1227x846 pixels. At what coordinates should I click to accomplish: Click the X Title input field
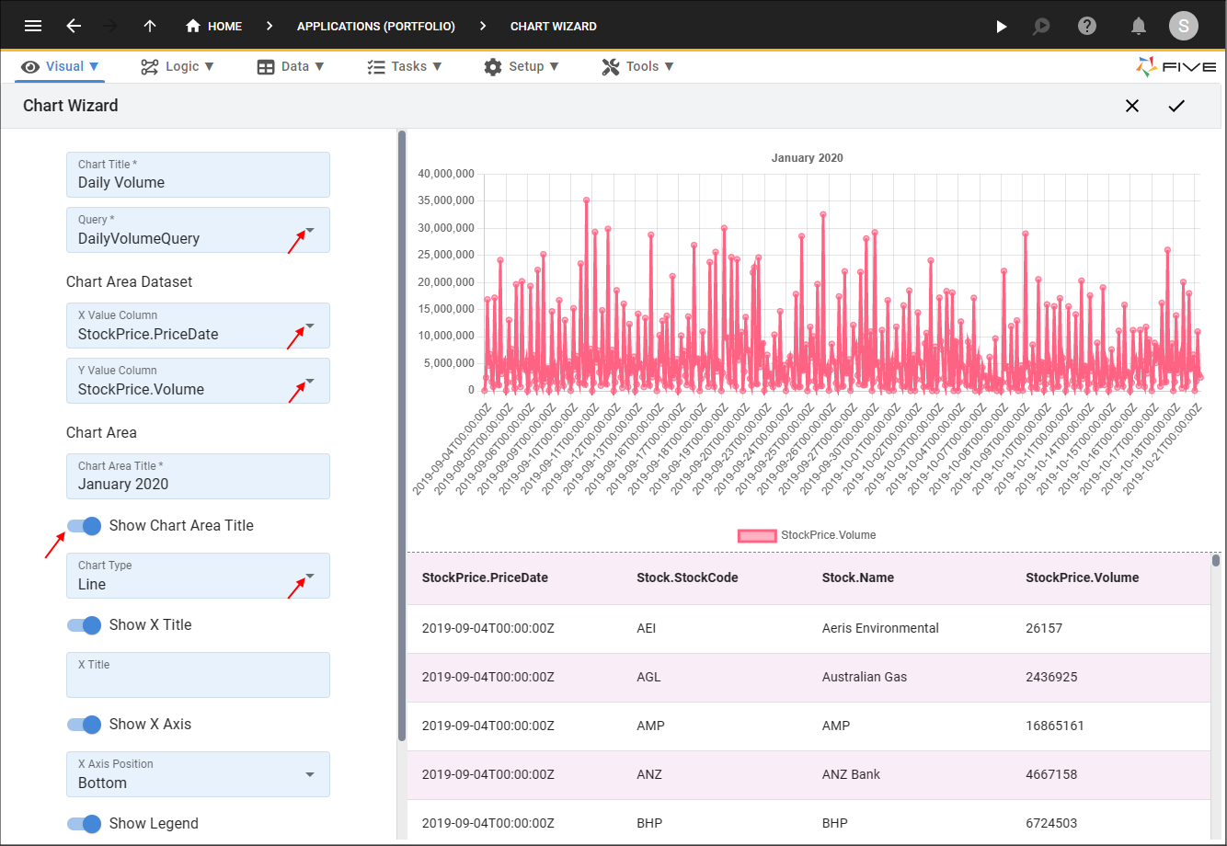198,675
